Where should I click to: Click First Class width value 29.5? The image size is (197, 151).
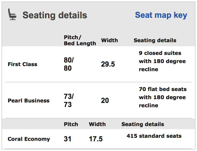(108, 64)
